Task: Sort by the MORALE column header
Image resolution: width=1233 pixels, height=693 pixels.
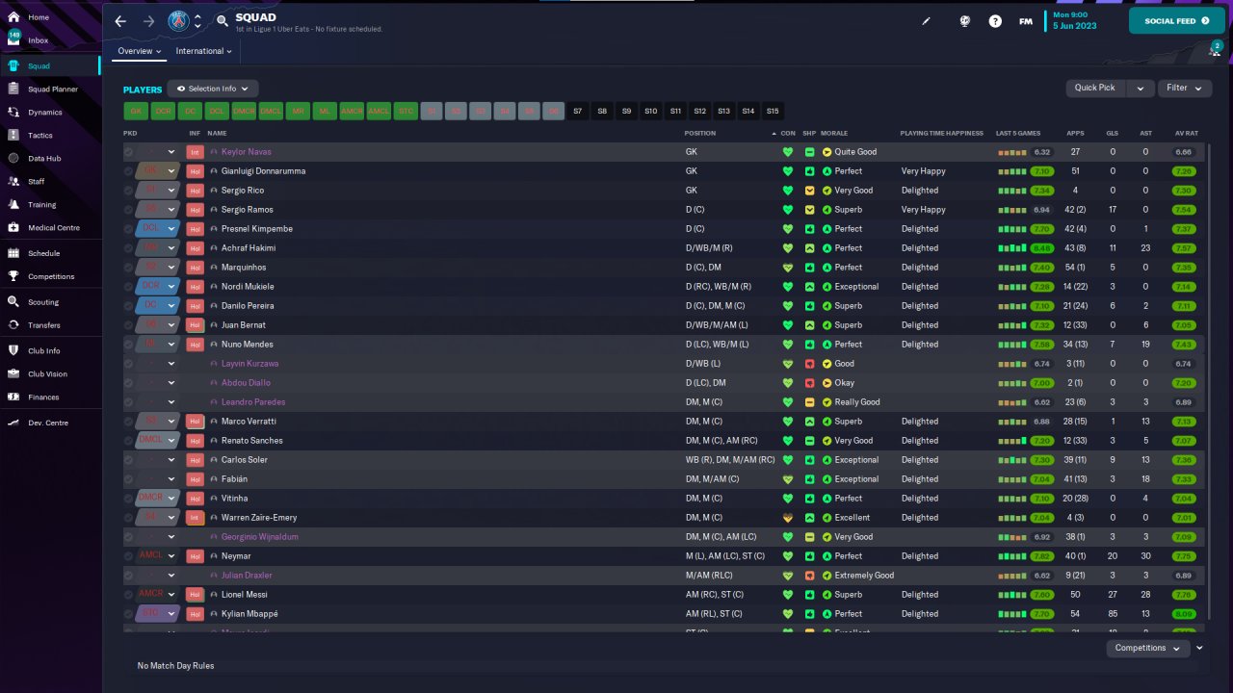Action: [x=833, y=133]
